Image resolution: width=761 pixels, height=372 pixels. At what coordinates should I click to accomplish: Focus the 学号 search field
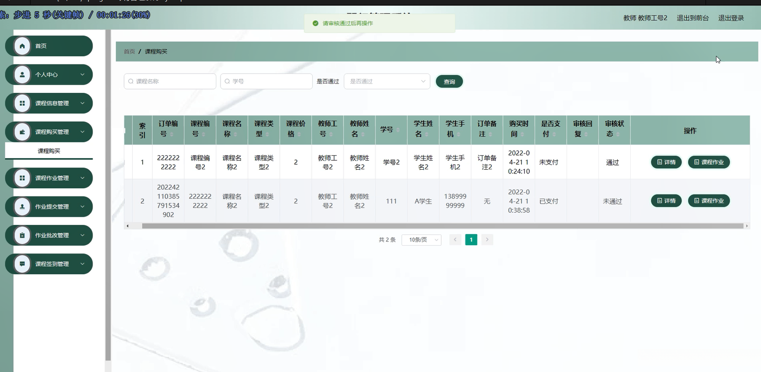click(266, 81)
